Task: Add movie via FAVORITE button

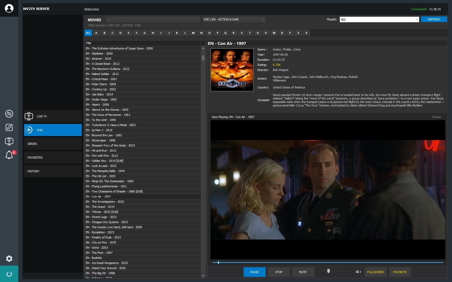Action: click(400, 272)
